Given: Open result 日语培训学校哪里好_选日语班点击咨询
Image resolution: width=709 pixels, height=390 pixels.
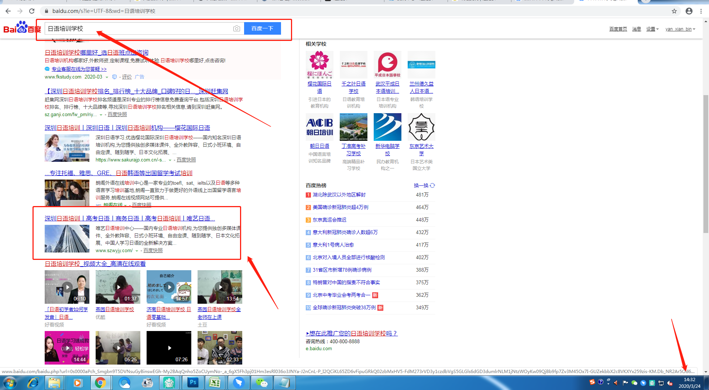Looking at the screenshot, I should pyautogui.click(x=96, y=53).
